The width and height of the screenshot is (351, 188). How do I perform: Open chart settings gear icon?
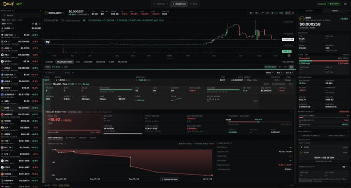click(289, 56)
